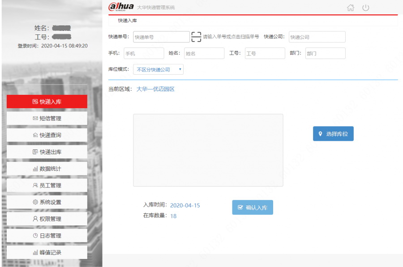Screen dimensions: 403x267
Task: Focus the 快递单号 input field
Action: pyautogui.click(x=161, y=37)
